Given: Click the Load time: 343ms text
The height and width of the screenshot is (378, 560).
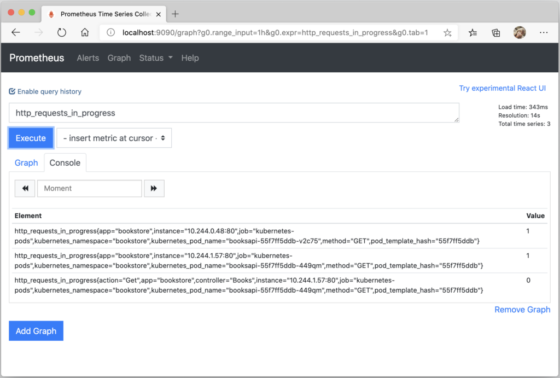Looking at the screenshot, I should click(x=523, y=107).
